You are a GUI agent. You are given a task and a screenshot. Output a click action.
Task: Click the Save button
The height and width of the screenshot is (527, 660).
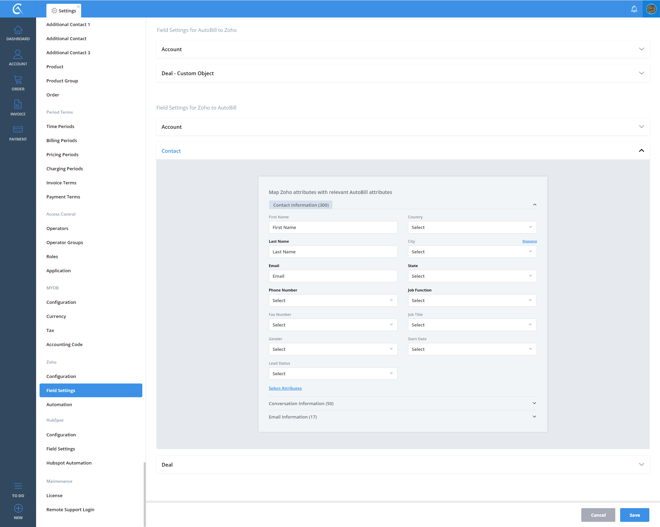point(634,515)
